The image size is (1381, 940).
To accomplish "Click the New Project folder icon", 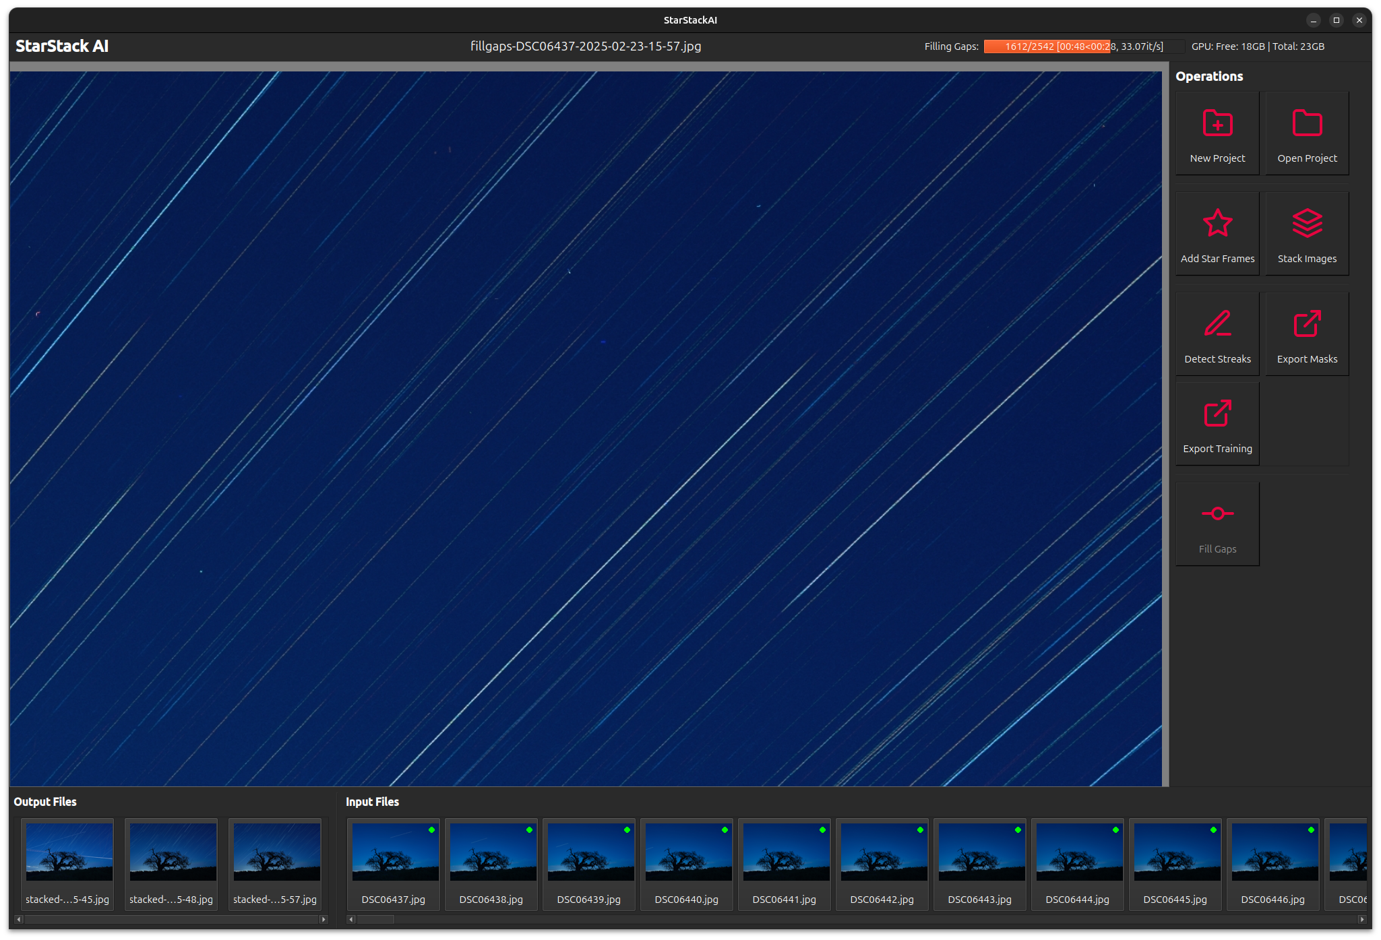I will (x=1217, y=123).
